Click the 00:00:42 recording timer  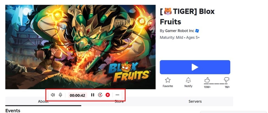click(x=78, y=95)
